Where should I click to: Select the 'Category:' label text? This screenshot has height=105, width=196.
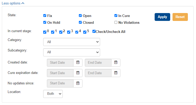pos(15,40)
